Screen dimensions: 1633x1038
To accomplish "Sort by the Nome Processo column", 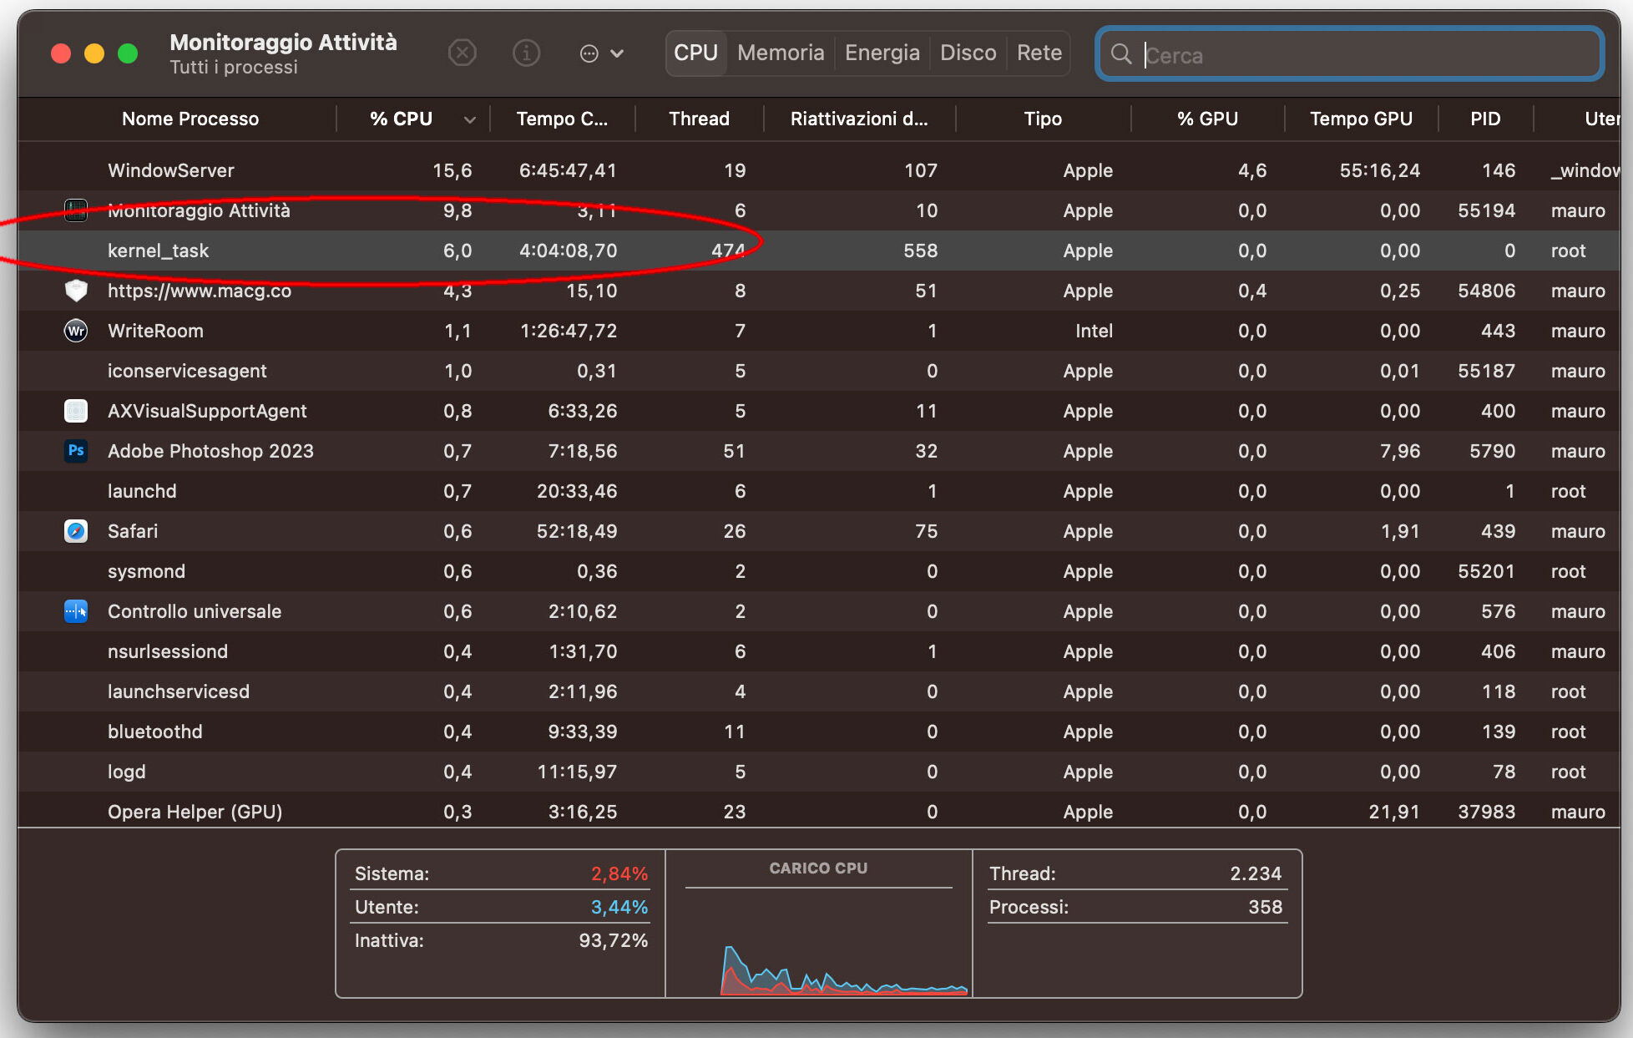I will (190, 119).
